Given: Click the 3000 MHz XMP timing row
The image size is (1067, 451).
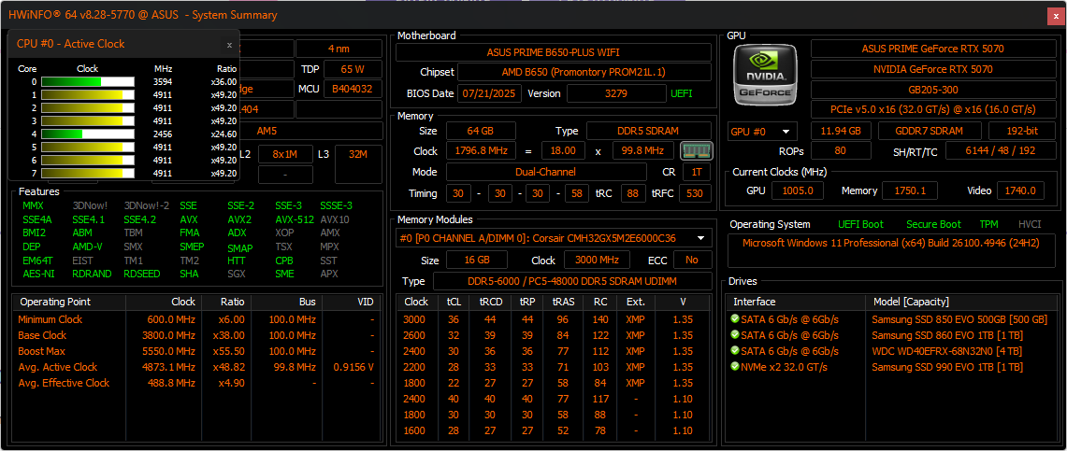Looking at the screenshot, I should [x=555, y=318].
